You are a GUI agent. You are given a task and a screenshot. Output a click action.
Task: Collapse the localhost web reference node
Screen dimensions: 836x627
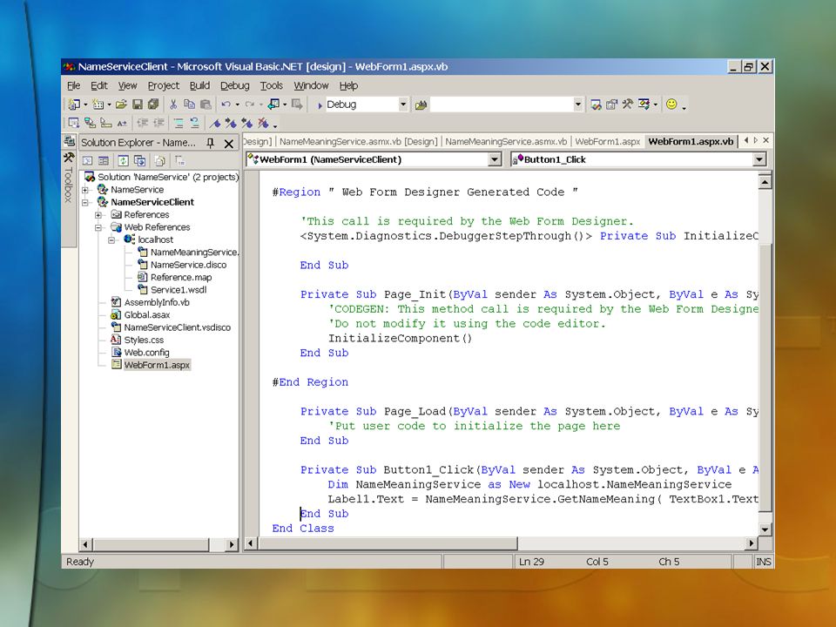click(x=112, y=240)
